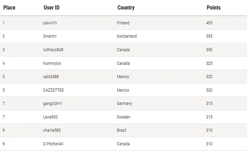
Task: Select user calvin7v in the table
Action: coord(50,23)
